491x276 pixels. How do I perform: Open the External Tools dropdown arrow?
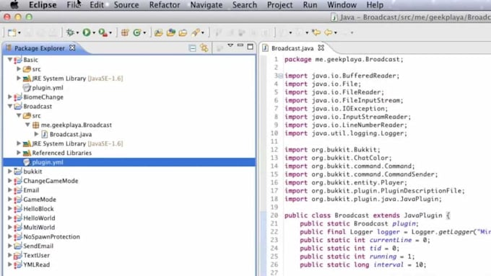click(110, 33)
